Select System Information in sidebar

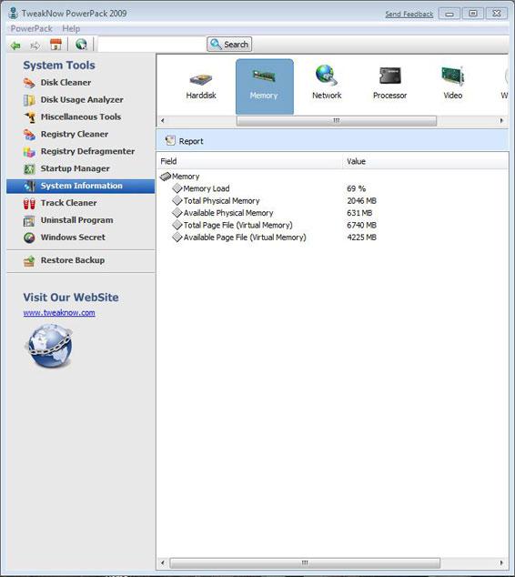pos(81,187)
